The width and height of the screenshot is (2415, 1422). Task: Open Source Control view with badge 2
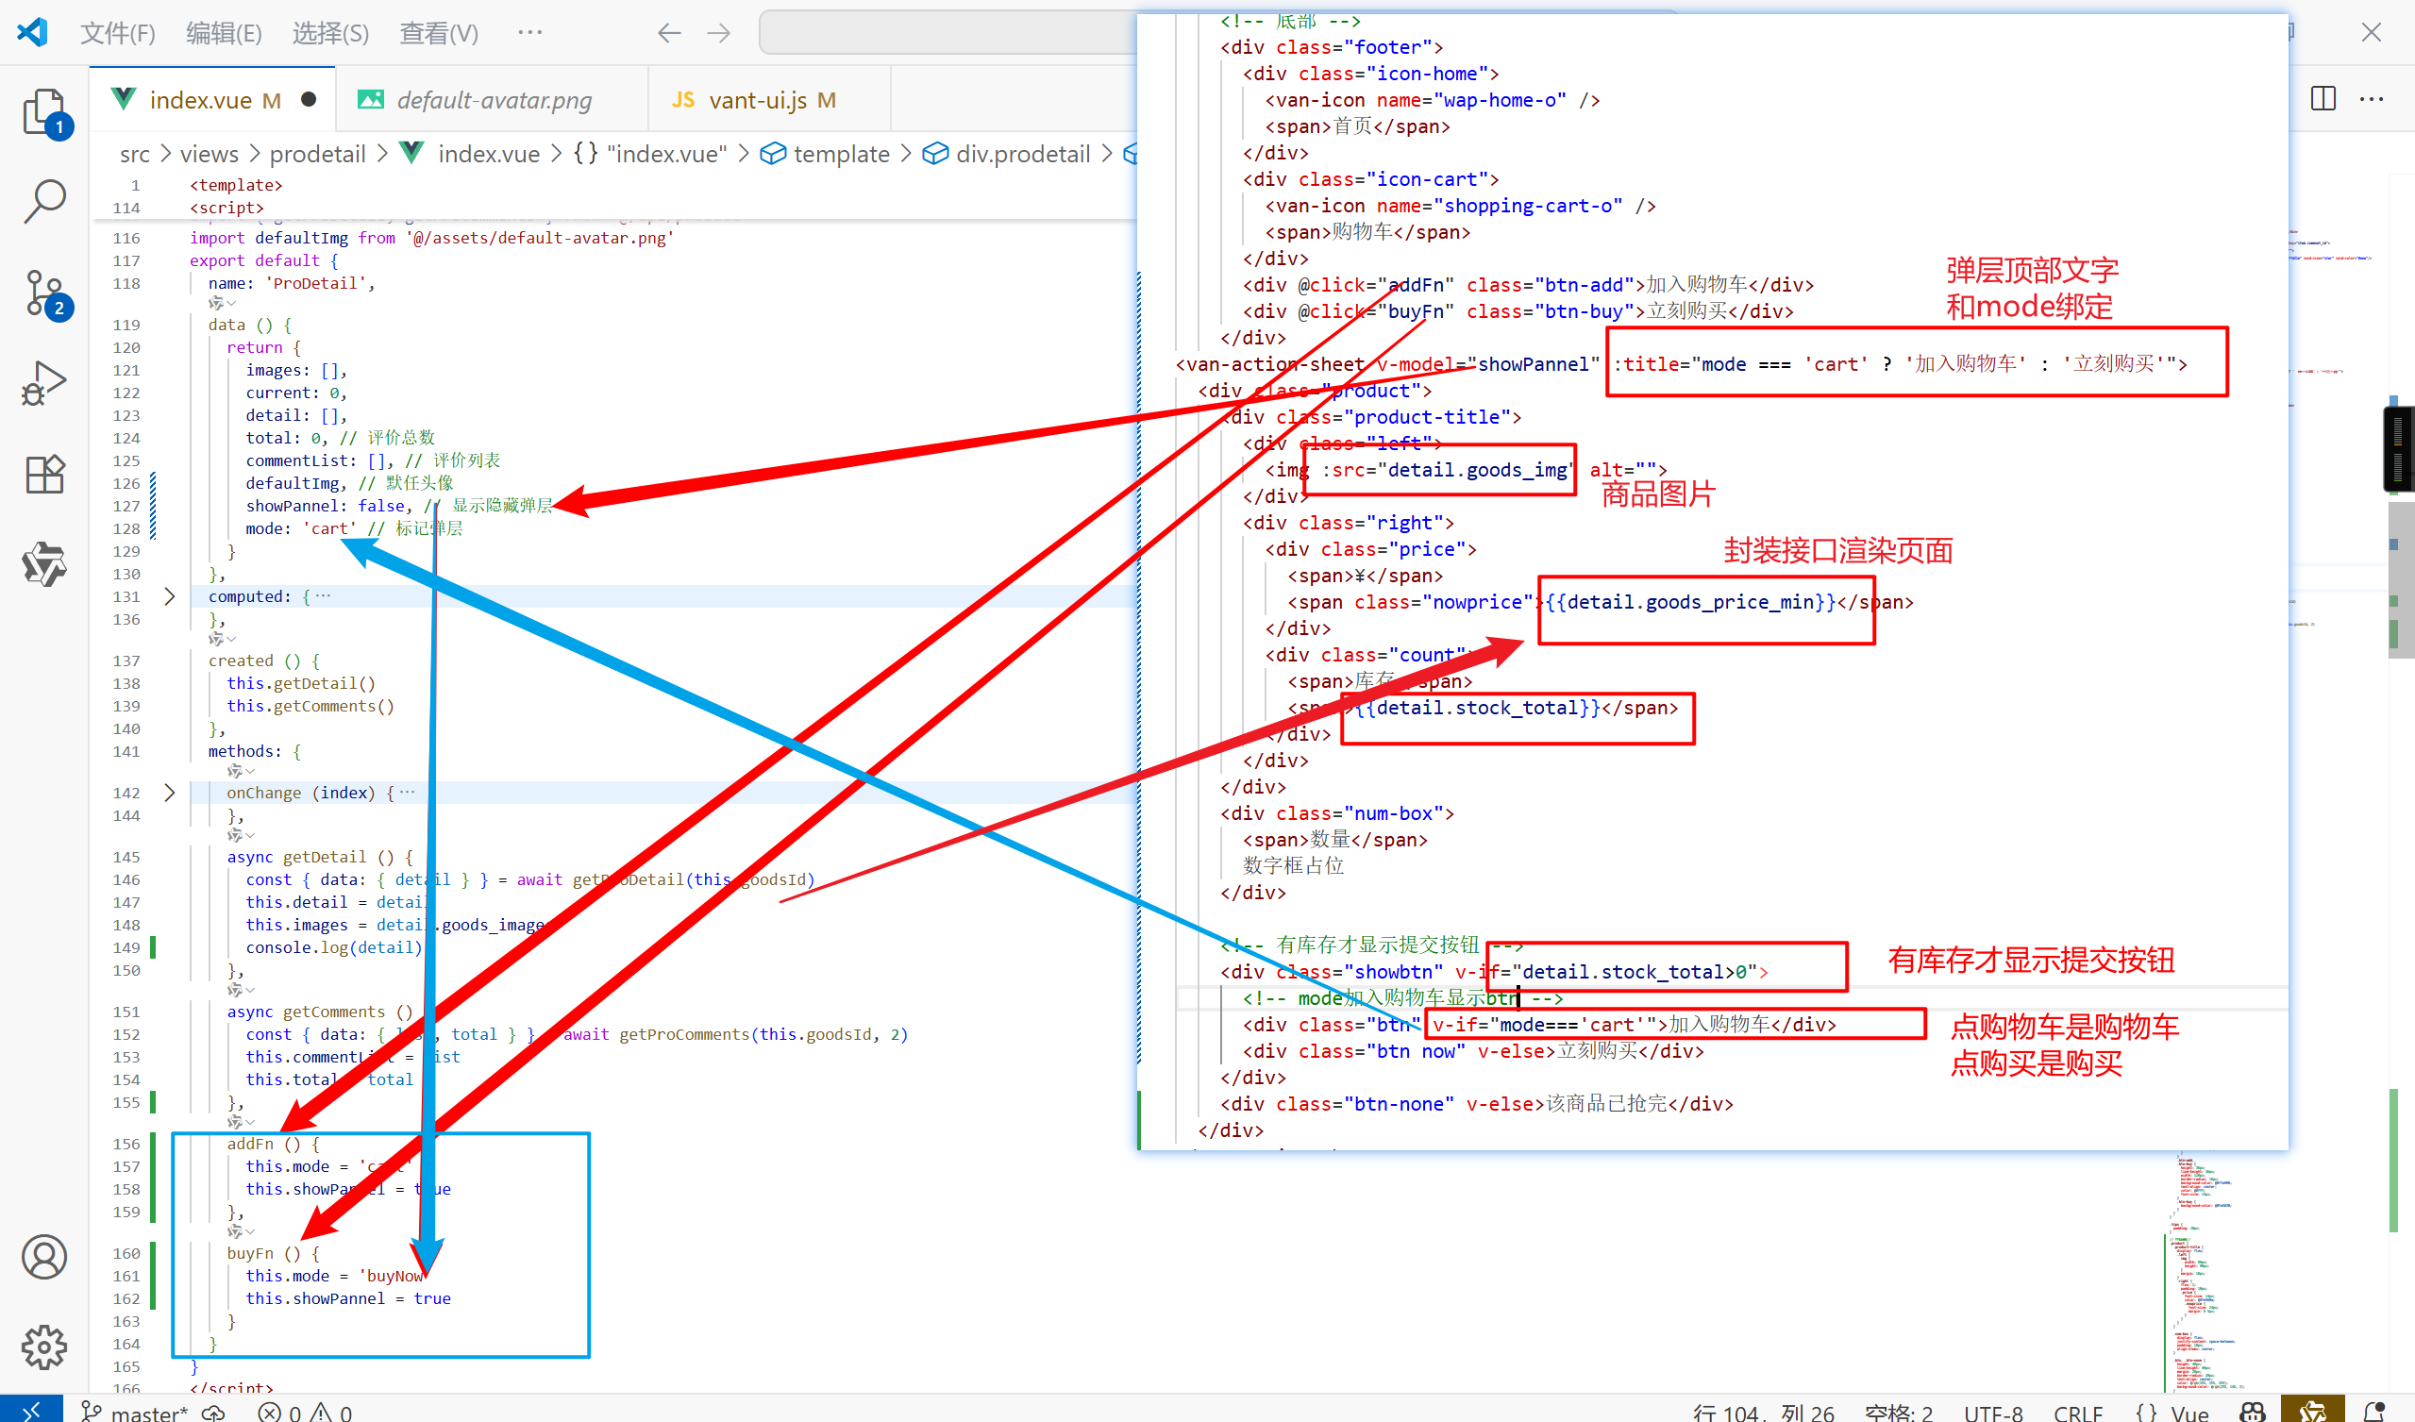[x=44, y=293]
